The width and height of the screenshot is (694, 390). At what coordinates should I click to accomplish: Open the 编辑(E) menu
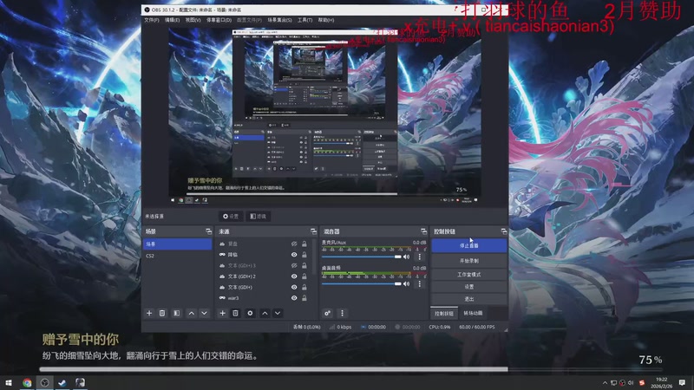(x=172, y=20)
